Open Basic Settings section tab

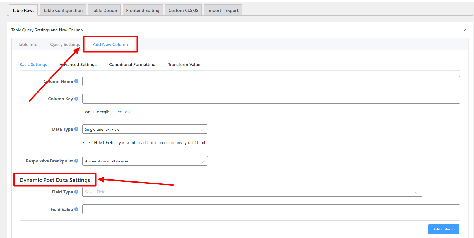pyautogui.click(x=33, y=64)
